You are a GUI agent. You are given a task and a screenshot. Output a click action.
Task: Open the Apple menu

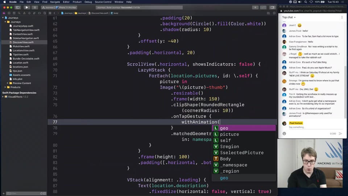4,2
